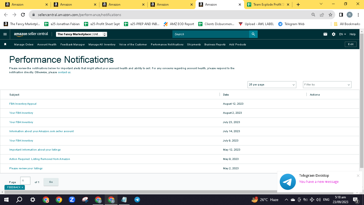Reload the current page
This screenshot has width=364, height=205.
click(x=23, y=15)
